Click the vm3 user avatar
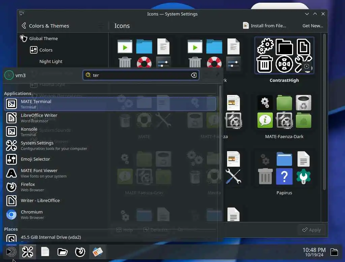The width and height of the screenshot is (345, 262). (9, 75)
